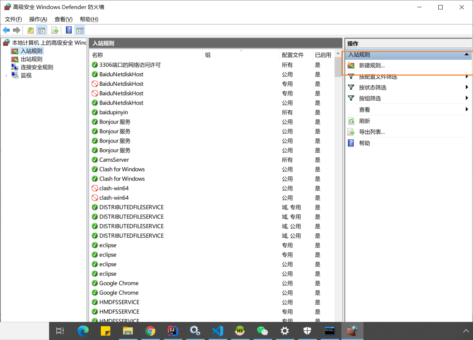Image resolution: width=473 pixels, height=340 pixels.
Task: Open the 文件(F) menu
Action: click(x=13, y=19)
